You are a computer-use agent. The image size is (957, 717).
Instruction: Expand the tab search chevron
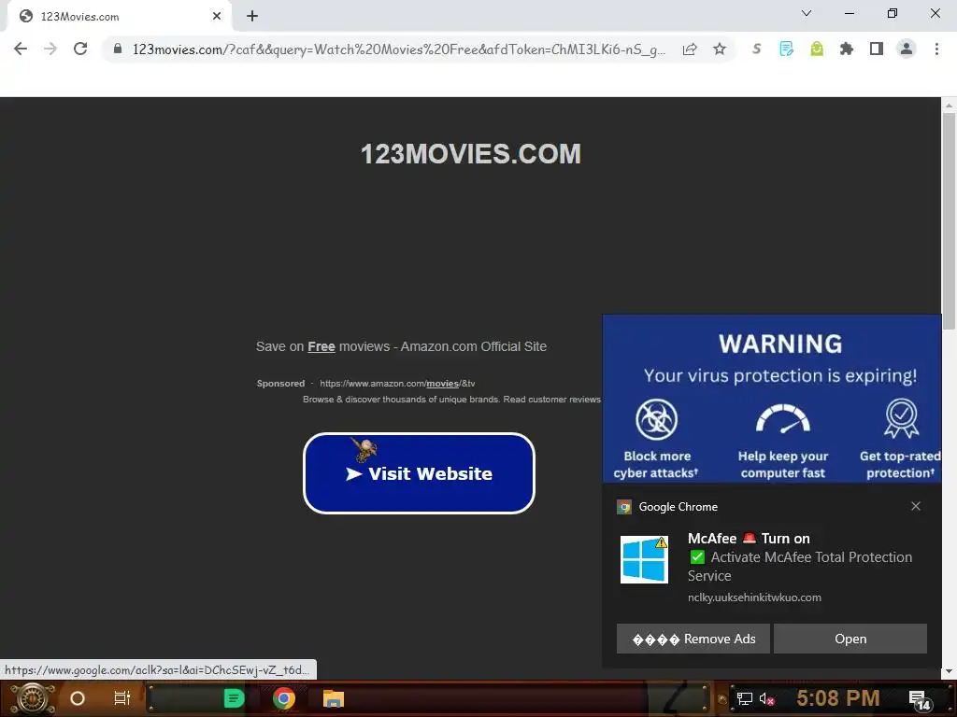pos(807,13)
